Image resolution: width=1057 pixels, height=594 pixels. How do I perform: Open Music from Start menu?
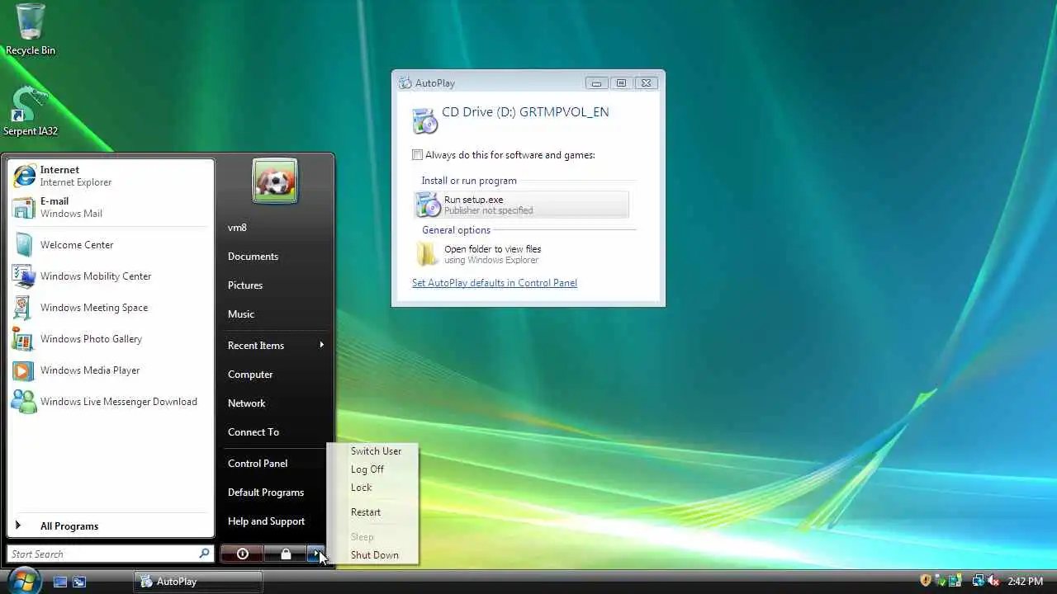point(275,314)
